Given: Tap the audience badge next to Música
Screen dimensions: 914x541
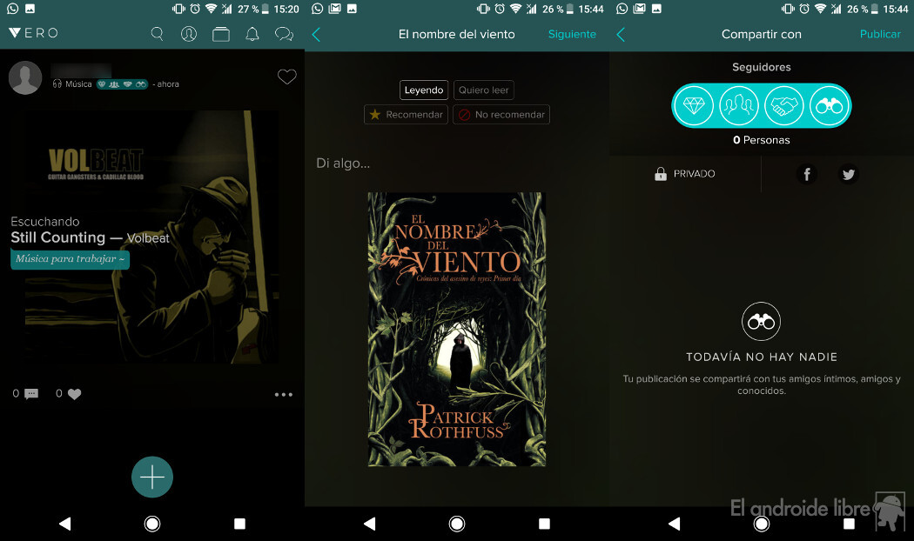Looking at the screenshot, I should [122, 84].
